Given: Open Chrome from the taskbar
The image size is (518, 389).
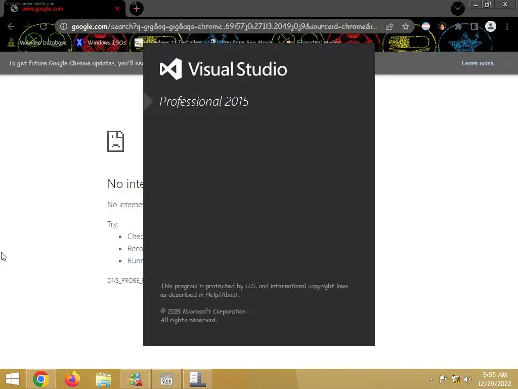Looking at the screenshot, I should pos(41,379).
